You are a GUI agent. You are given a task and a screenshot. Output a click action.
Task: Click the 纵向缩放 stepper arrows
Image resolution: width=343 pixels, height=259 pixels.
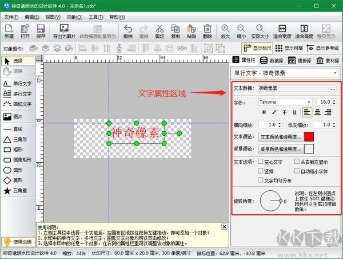(x=334, y=125)
